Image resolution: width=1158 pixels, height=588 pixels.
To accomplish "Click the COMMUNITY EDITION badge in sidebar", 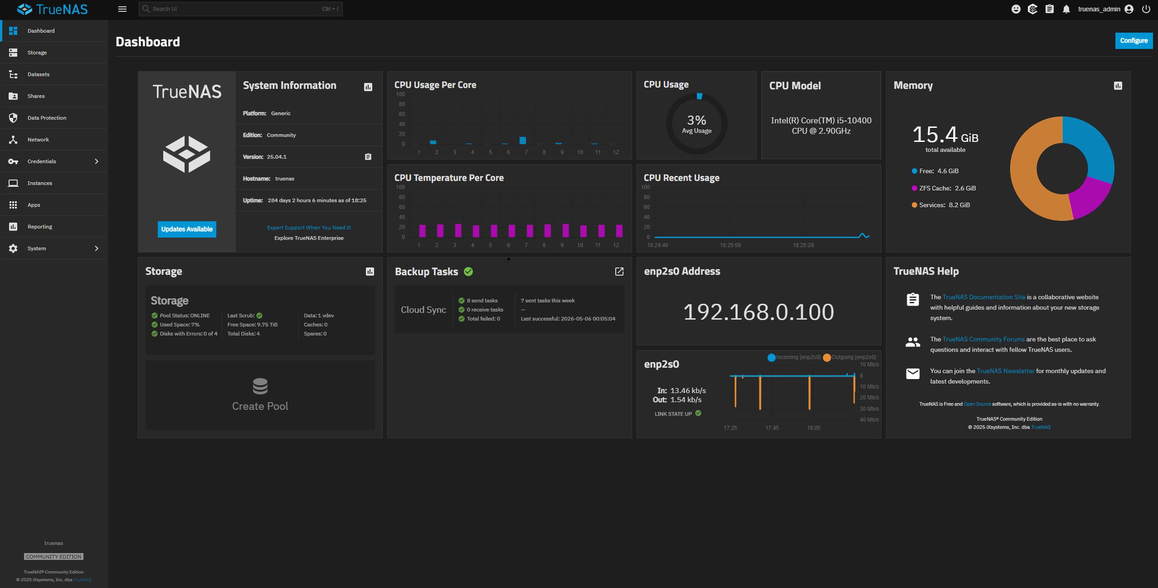I will tap(54, 557).
